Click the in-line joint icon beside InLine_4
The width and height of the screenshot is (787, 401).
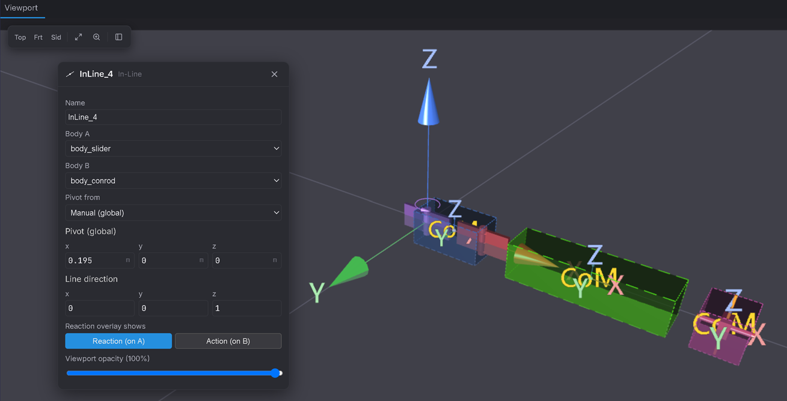click(x=70, y=74)
